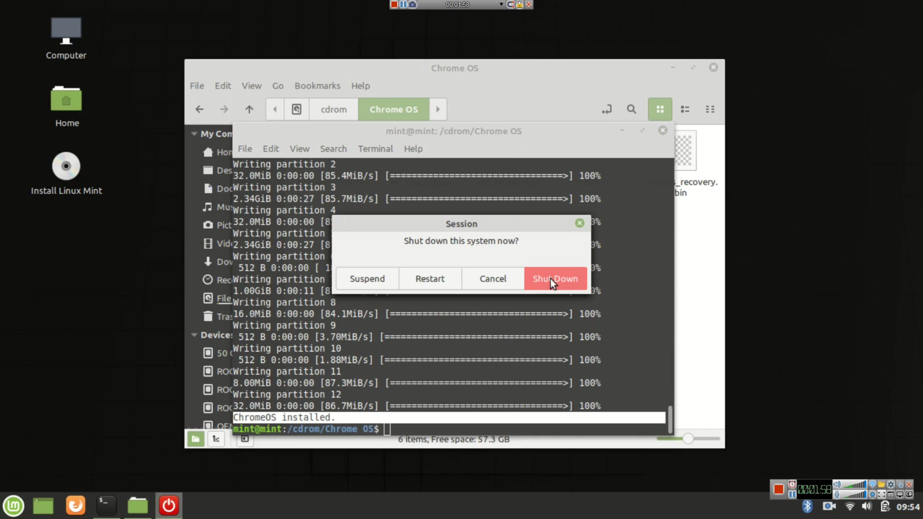Screen dimensions: 923x519
Task: Take a screenshot with the camera icon
Action: tap(412, 5)
